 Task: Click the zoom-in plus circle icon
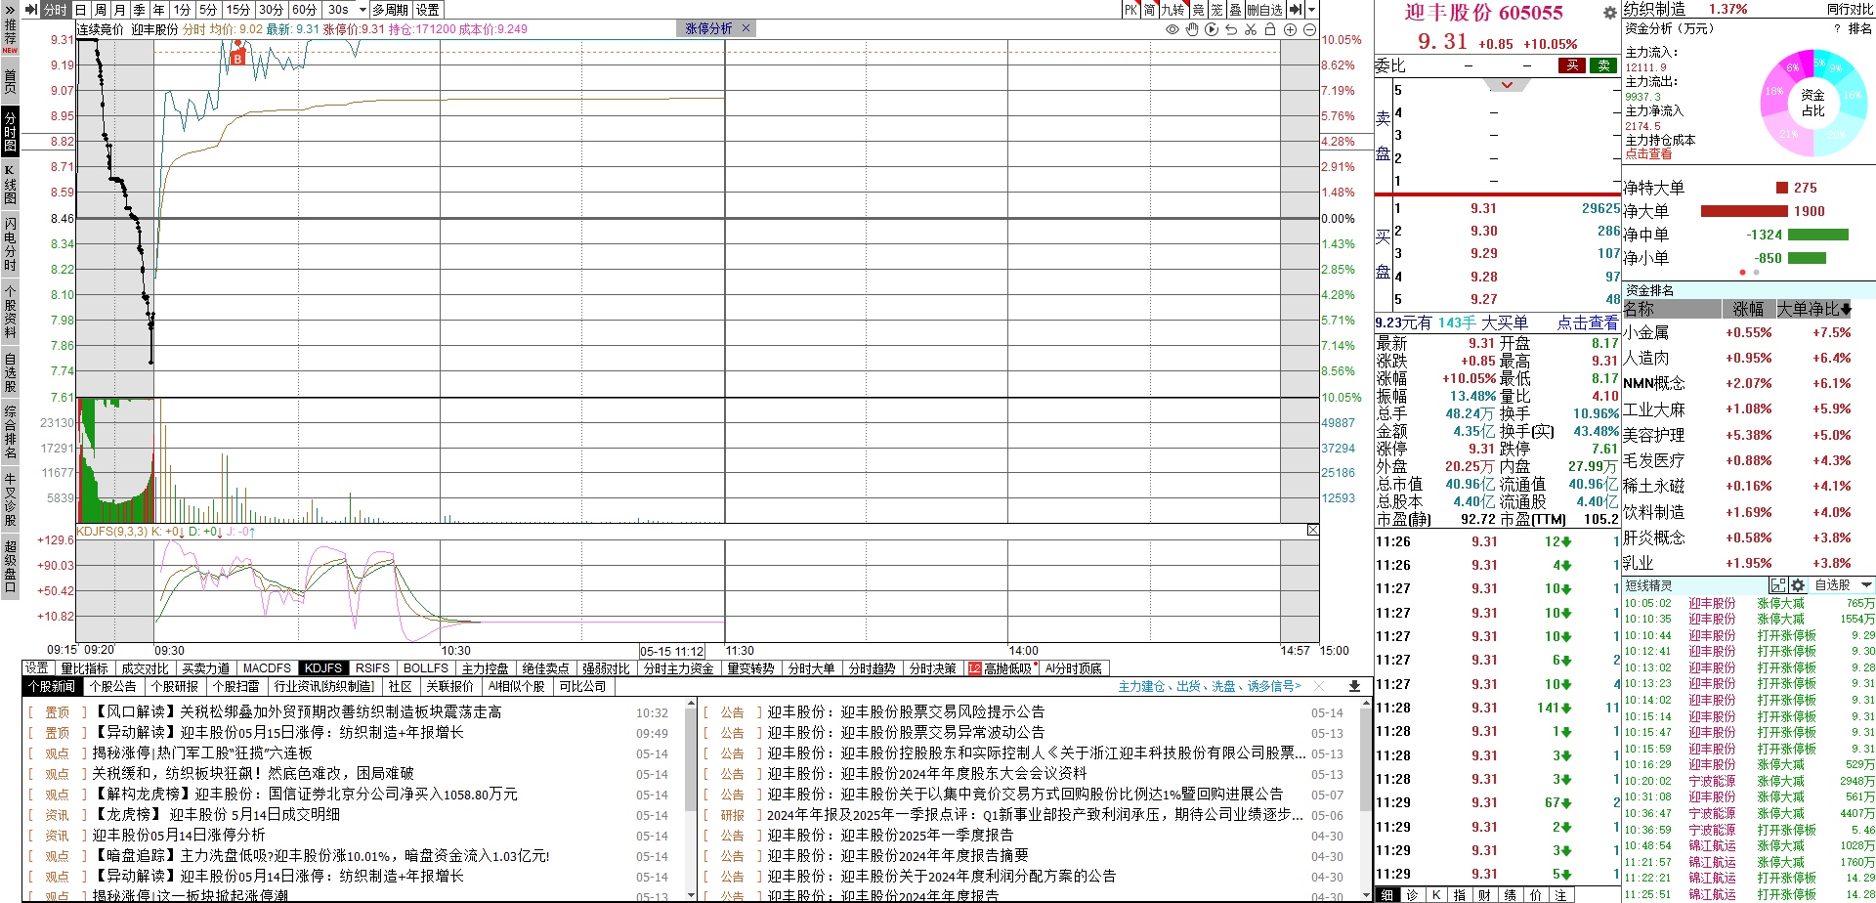click(x=1290, y=29)
